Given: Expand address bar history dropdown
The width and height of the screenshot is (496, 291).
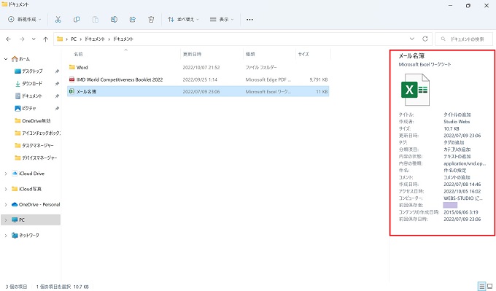Looking at the screenshot, I should 412,39.
